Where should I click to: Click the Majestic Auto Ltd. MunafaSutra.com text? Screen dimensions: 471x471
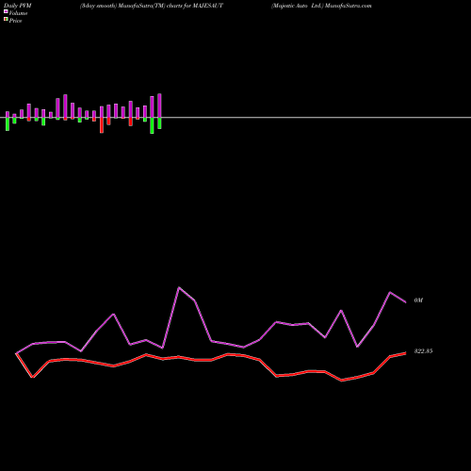click(x=321, y=6)
